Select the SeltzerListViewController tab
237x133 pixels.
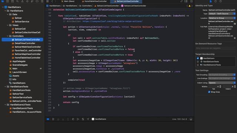pyautogui.click(x=126, y=1)
